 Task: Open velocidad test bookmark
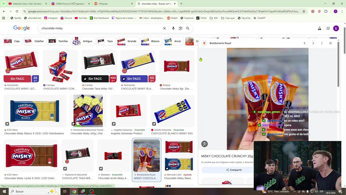[x=32, y=18]
